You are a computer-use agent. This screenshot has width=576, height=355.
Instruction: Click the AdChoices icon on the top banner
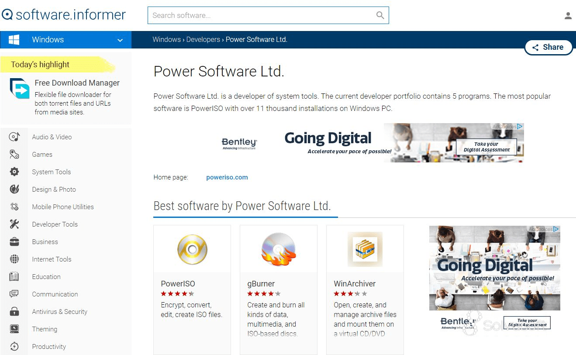point(520,127)
